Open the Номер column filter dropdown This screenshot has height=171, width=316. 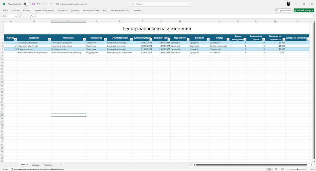[x=16, y=39]
